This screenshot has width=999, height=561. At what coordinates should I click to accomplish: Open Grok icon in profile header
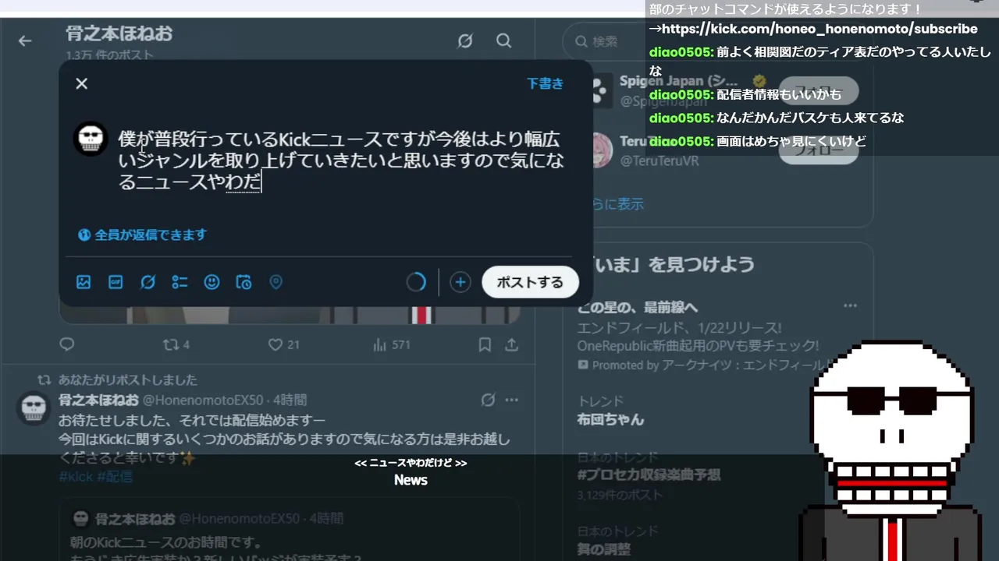coord(465,41)
